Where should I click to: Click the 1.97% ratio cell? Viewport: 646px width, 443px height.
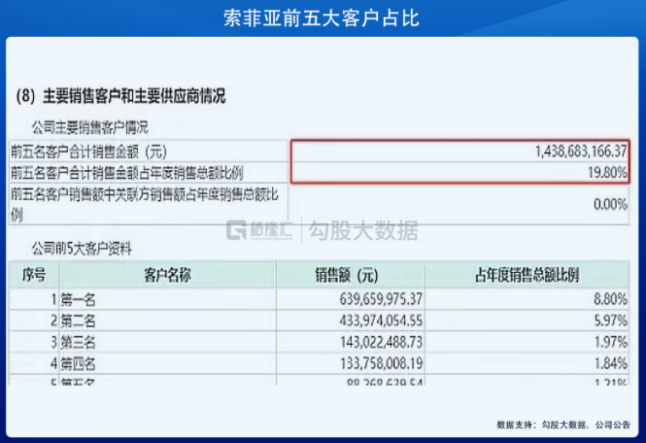(x=611, y=342)
